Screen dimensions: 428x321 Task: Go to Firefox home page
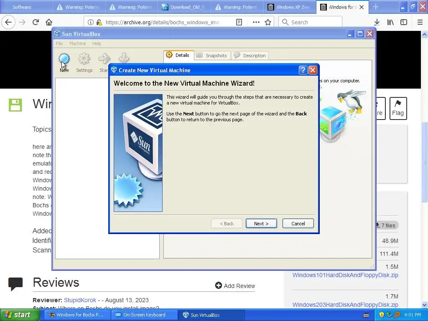click(49, 22)
